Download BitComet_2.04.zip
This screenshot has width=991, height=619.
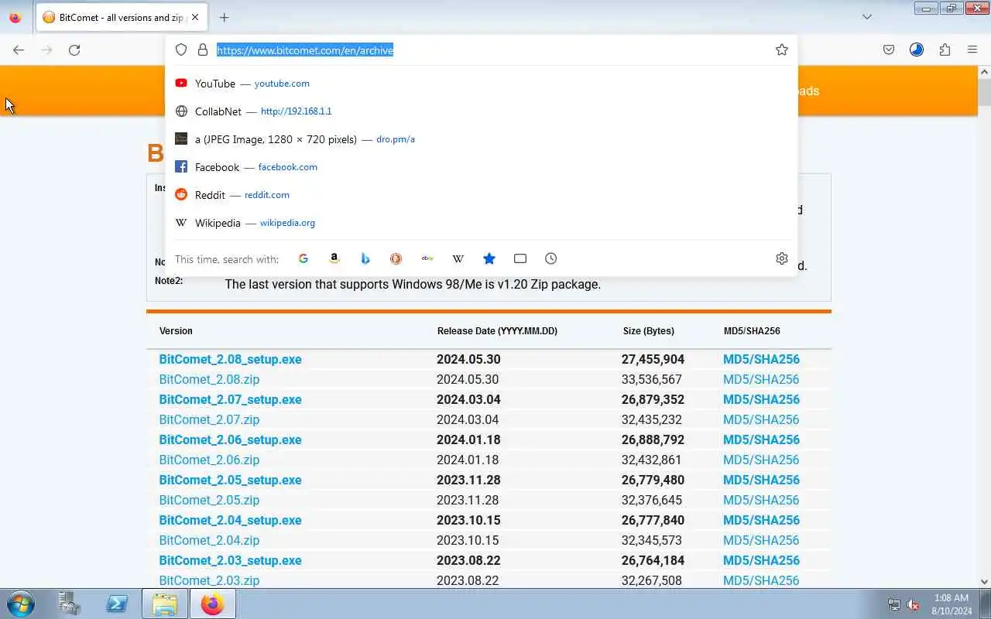click(209, 540)
